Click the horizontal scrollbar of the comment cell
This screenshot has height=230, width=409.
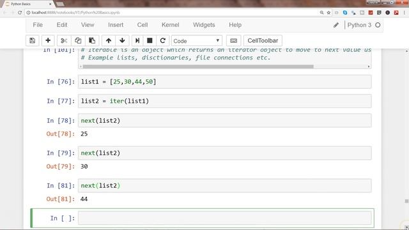[198, 66]
